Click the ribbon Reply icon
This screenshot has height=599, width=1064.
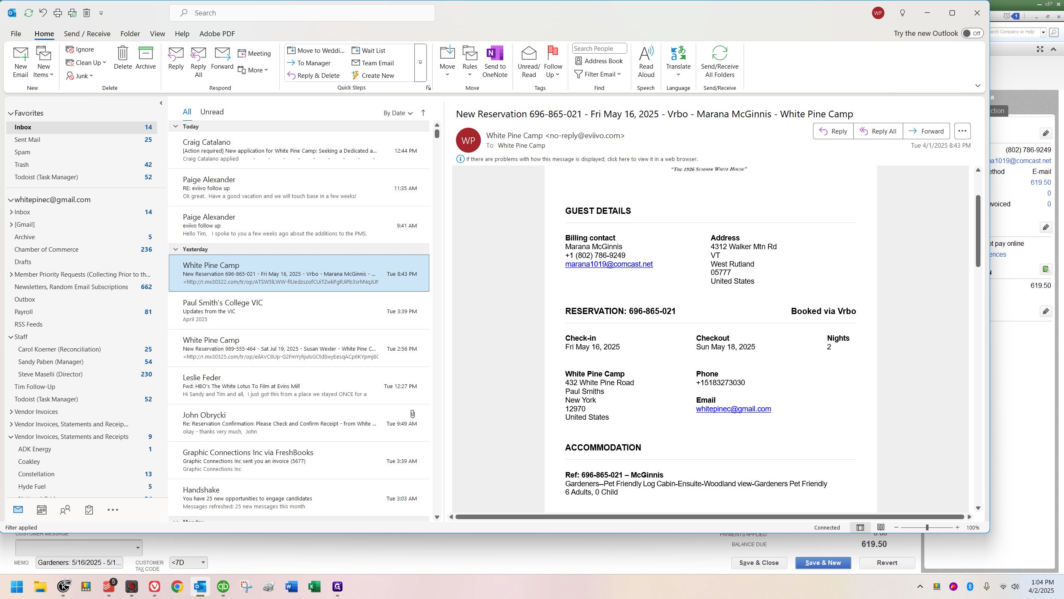(x=176, y=58)
